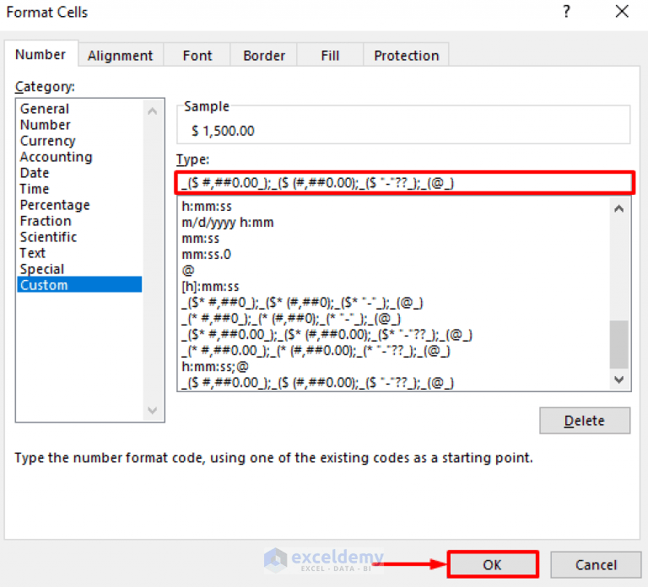Select the h:mm:ss format code
This screenshot has height=587, width=648.
pos(394,206)
